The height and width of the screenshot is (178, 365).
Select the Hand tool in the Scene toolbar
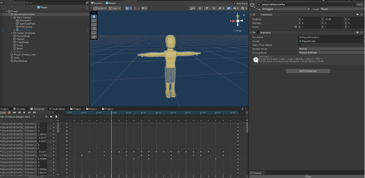coord(94,16)
